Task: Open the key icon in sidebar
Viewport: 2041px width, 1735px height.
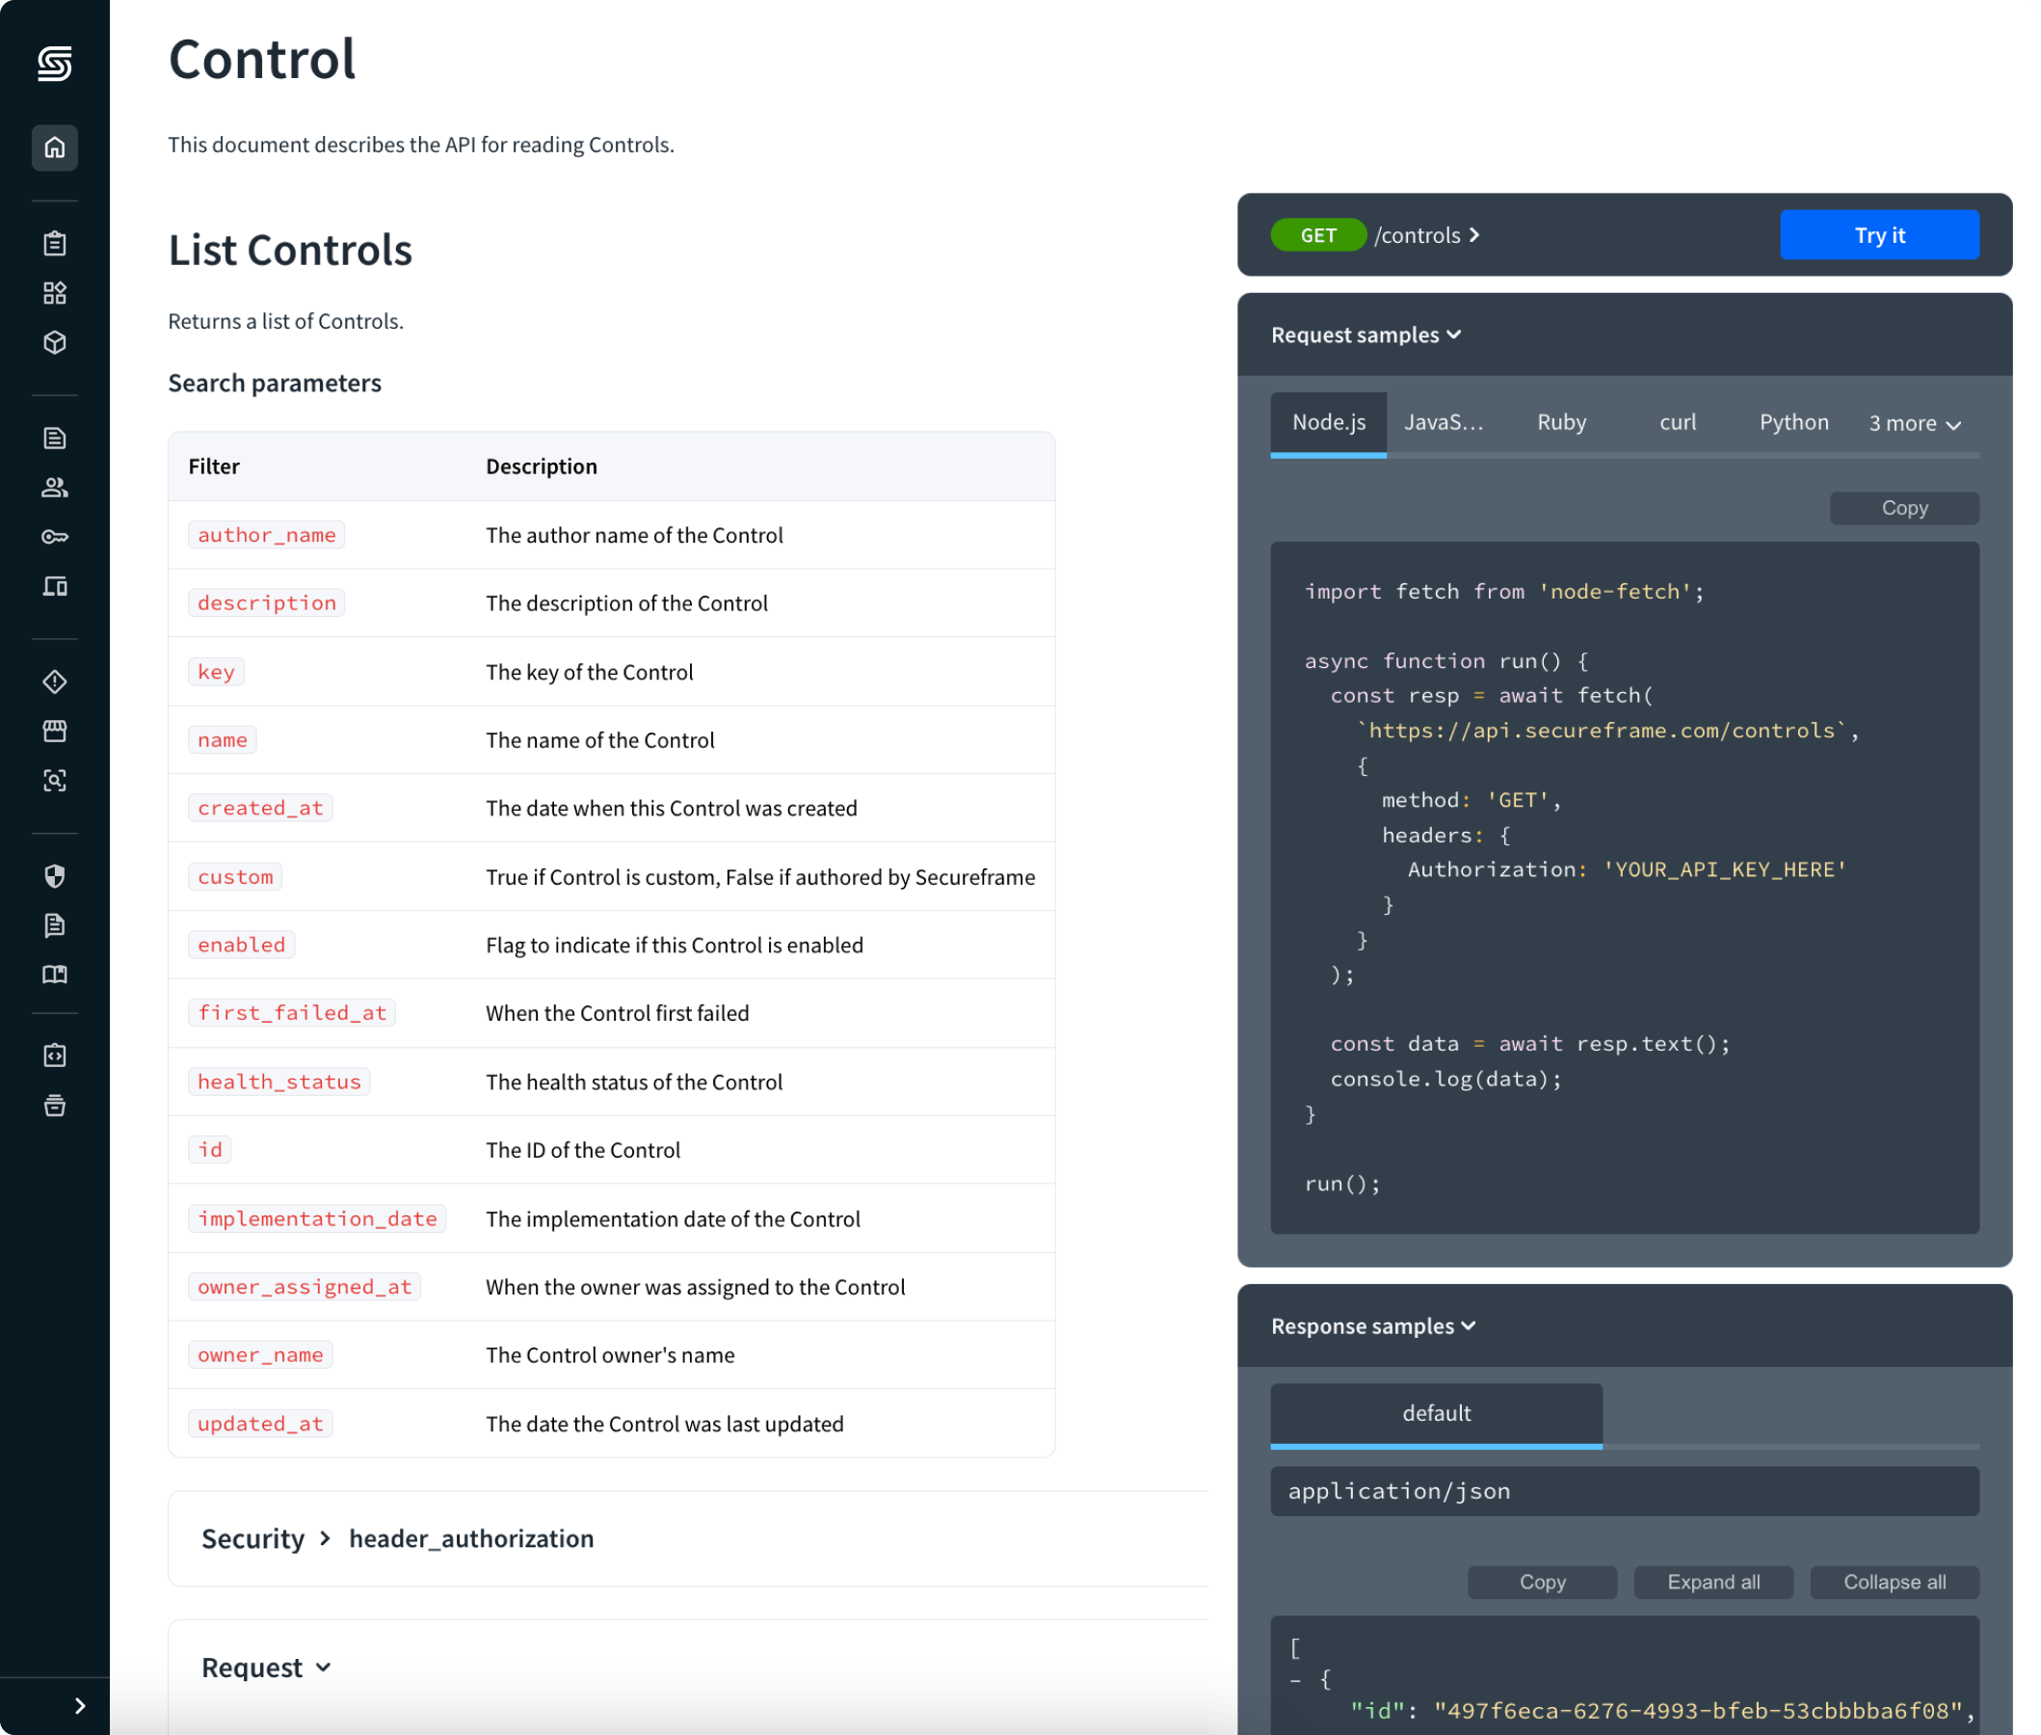Action: [x=55, y=537]
